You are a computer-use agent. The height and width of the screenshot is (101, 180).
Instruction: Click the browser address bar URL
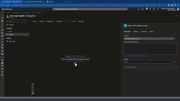pos(85,5)
